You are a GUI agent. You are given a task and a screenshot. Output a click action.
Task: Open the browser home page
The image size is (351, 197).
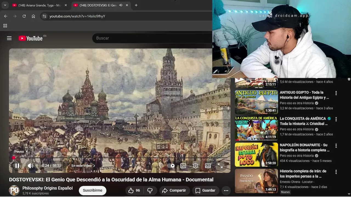(x=33, y=16)
